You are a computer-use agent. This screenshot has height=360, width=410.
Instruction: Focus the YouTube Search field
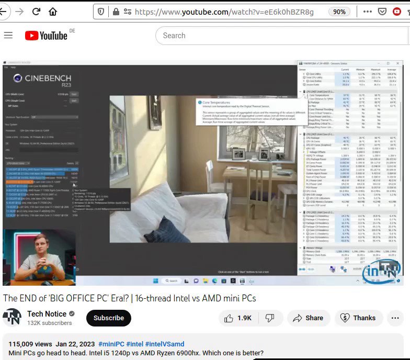[x=282, y=36]
